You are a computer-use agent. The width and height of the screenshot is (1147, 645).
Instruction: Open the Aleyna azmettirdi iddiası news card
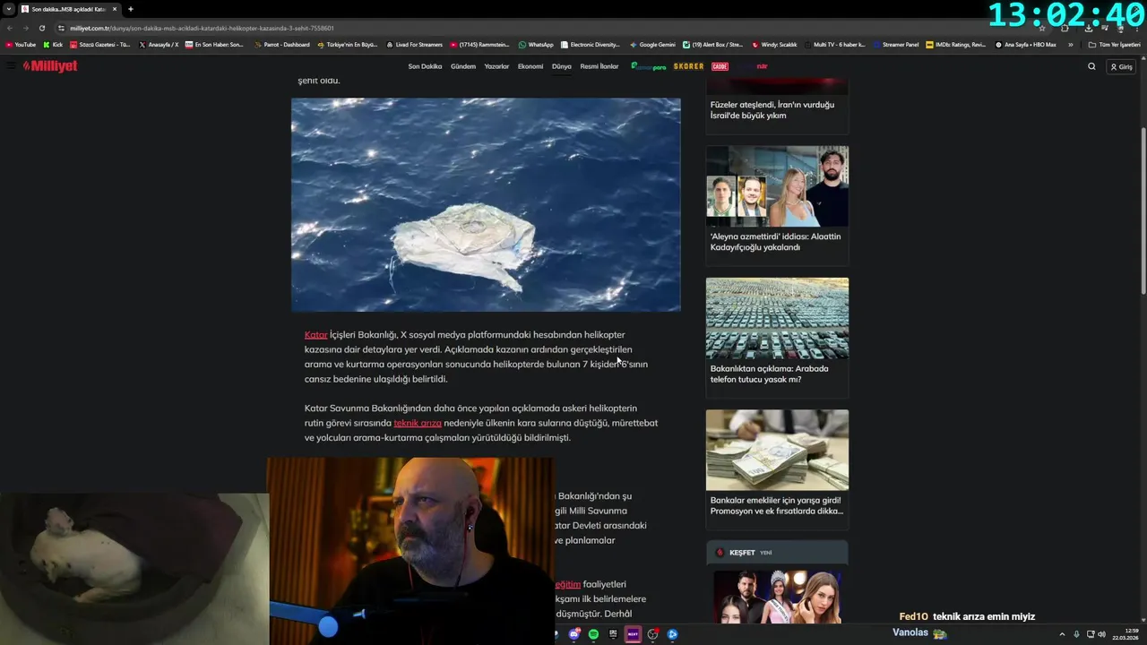pos(777,205)
